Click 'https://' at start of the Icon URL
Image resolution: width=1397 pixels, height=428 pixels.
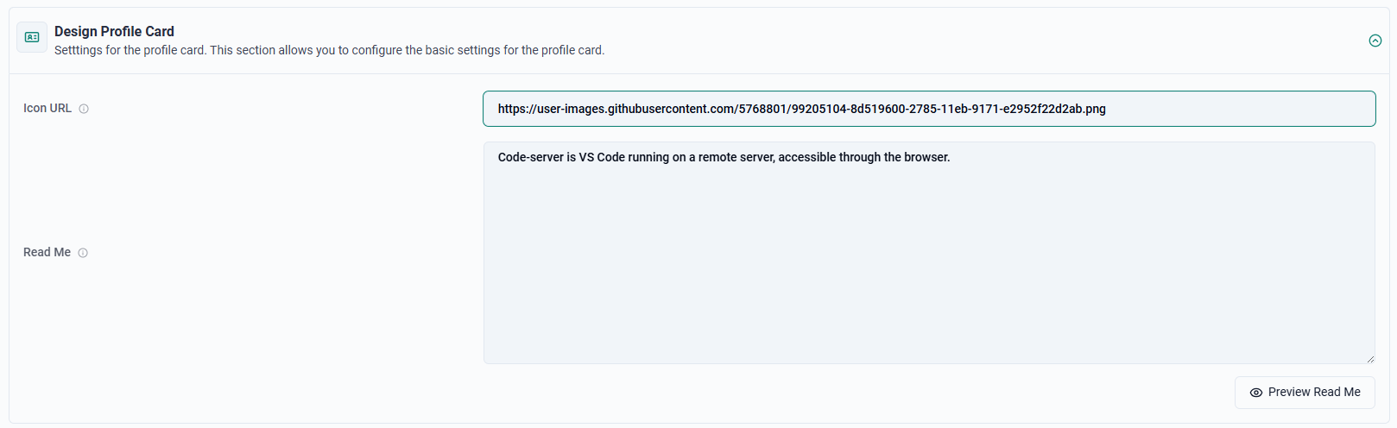pyautogui.click(x=516, y=109)
